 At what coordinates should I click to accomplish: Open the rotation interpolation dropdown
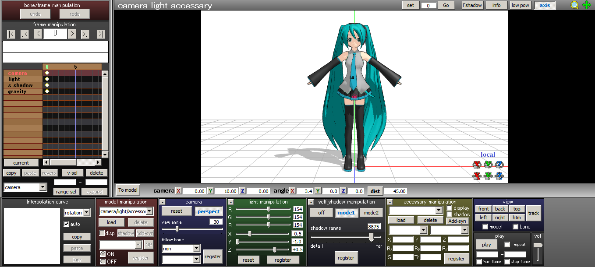click(x=77, y=213)
